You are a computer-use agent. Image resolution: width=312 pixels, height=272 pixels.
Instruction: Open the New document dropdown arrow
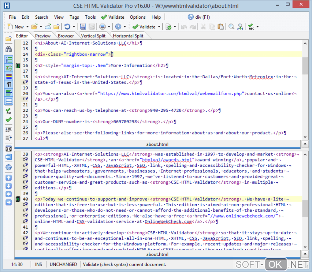pos(27,27)
